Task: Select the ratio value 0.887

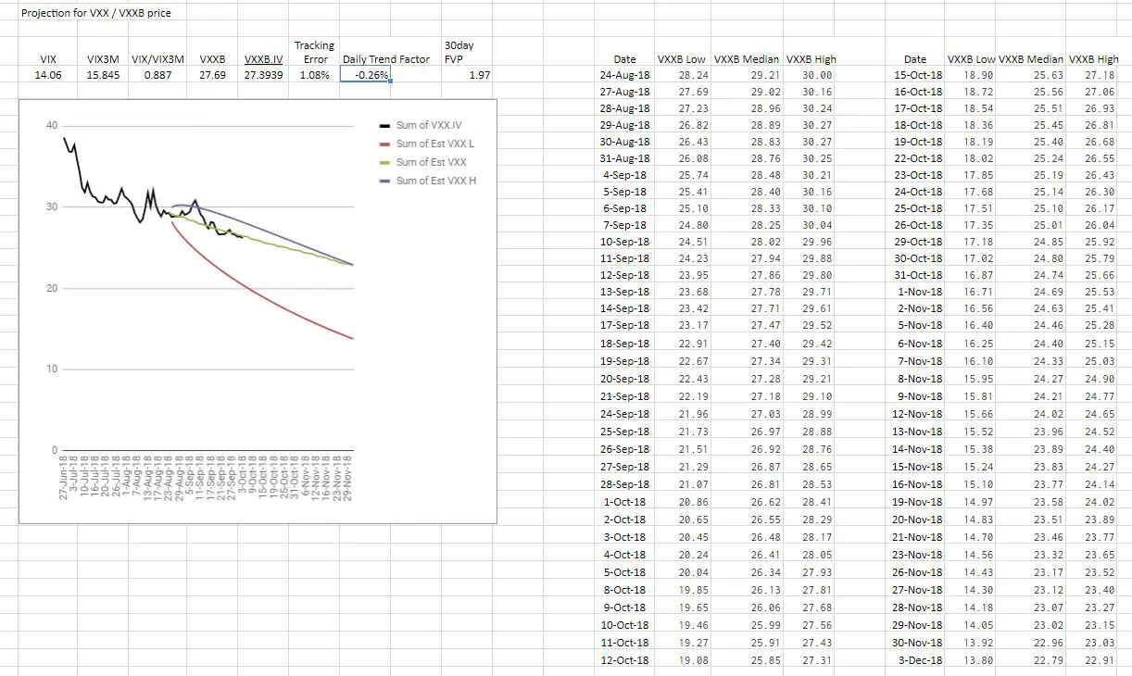Action: pos(158,75)
